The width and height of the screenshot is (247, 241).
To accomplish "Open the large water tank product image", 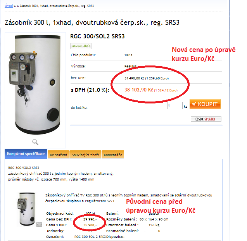I will (36, 85).
